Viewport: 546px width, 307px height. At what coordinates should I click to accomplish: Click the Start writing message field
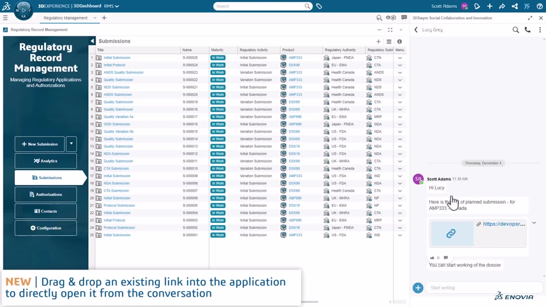pyautogui.click(x=484, y=288)
